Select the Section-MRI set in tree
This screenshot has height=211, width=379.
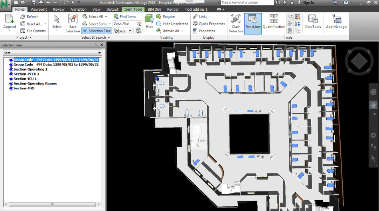click(24, 88)
